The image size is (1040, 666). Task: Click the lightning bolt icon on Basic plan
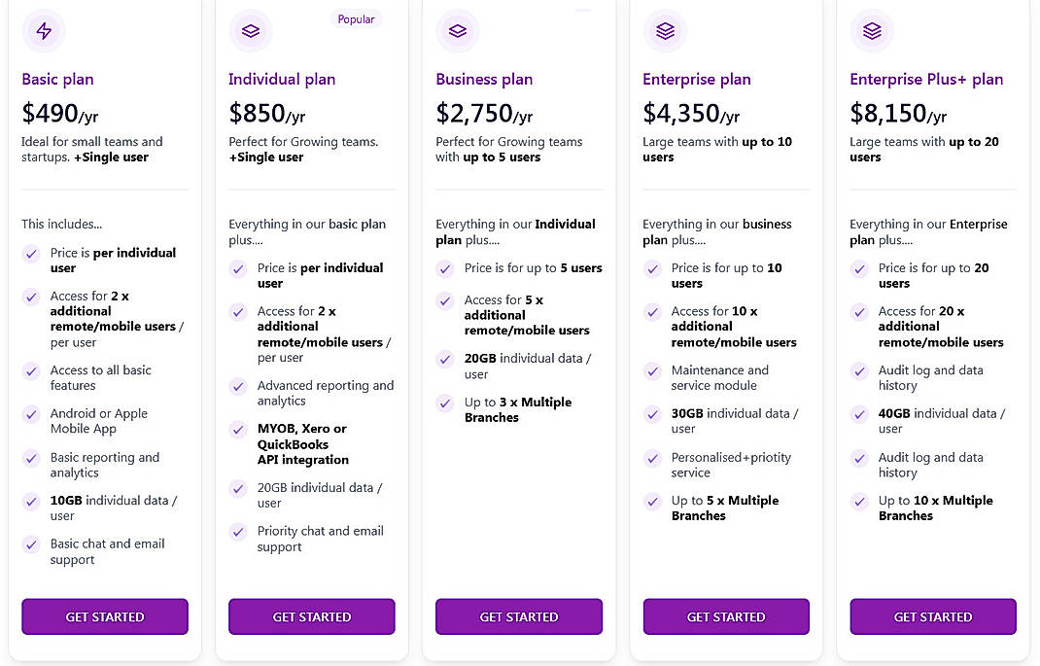pos(45,31)
